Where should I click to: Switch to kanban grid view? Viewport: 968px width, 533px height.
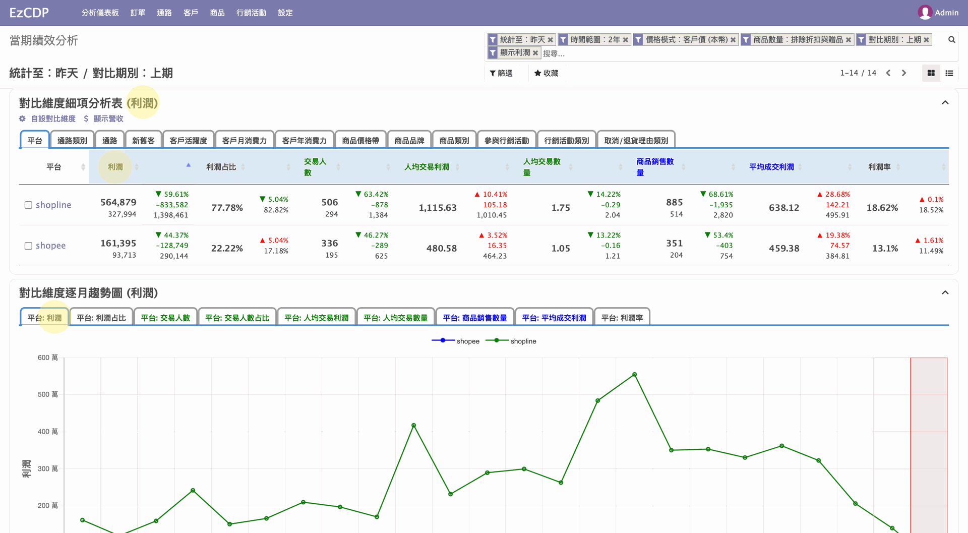coord(931,73)
